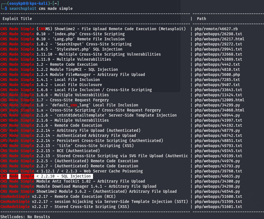The height and width of the screenshot is (219, 264).
Task: Select 1.6.6 Multiple Vulnerabilities row
Action: point(55,95)
